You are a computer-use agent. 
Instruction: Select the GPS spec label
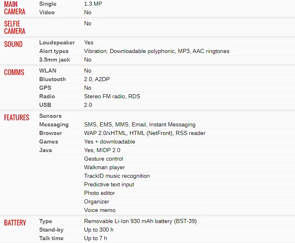click(x=45, y=88)
